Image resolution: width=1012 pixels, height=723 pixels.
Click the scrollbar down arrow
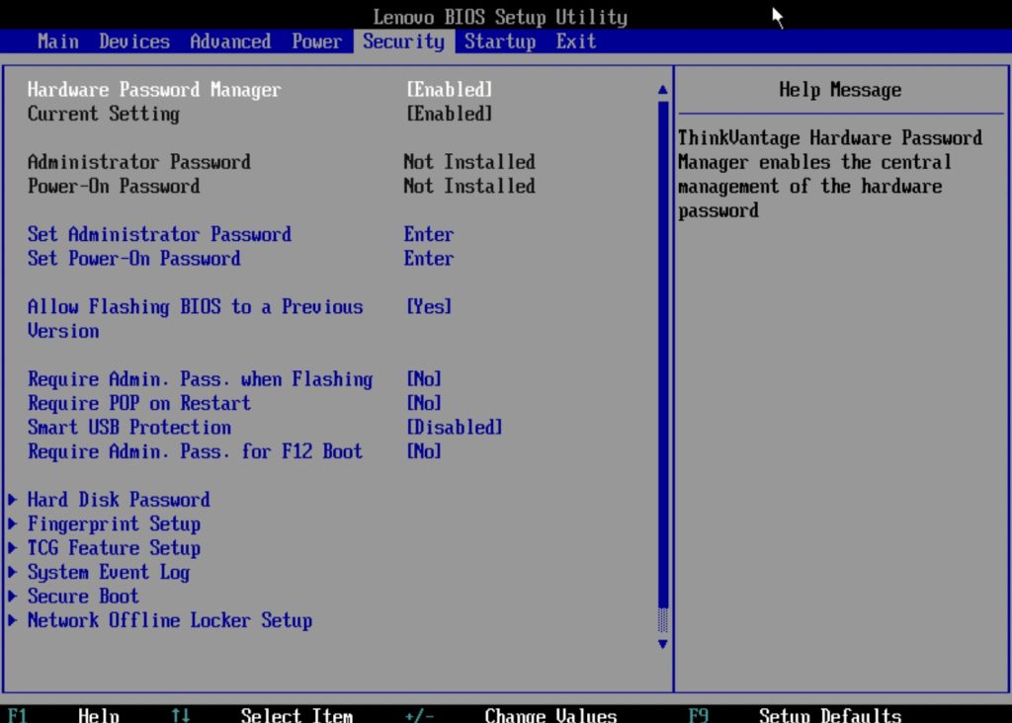tap(663, 644)
